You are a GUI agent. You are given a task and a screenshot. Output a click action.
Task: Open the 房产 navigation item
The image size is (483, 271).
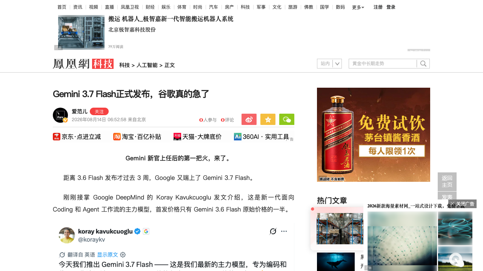(229, 7)
